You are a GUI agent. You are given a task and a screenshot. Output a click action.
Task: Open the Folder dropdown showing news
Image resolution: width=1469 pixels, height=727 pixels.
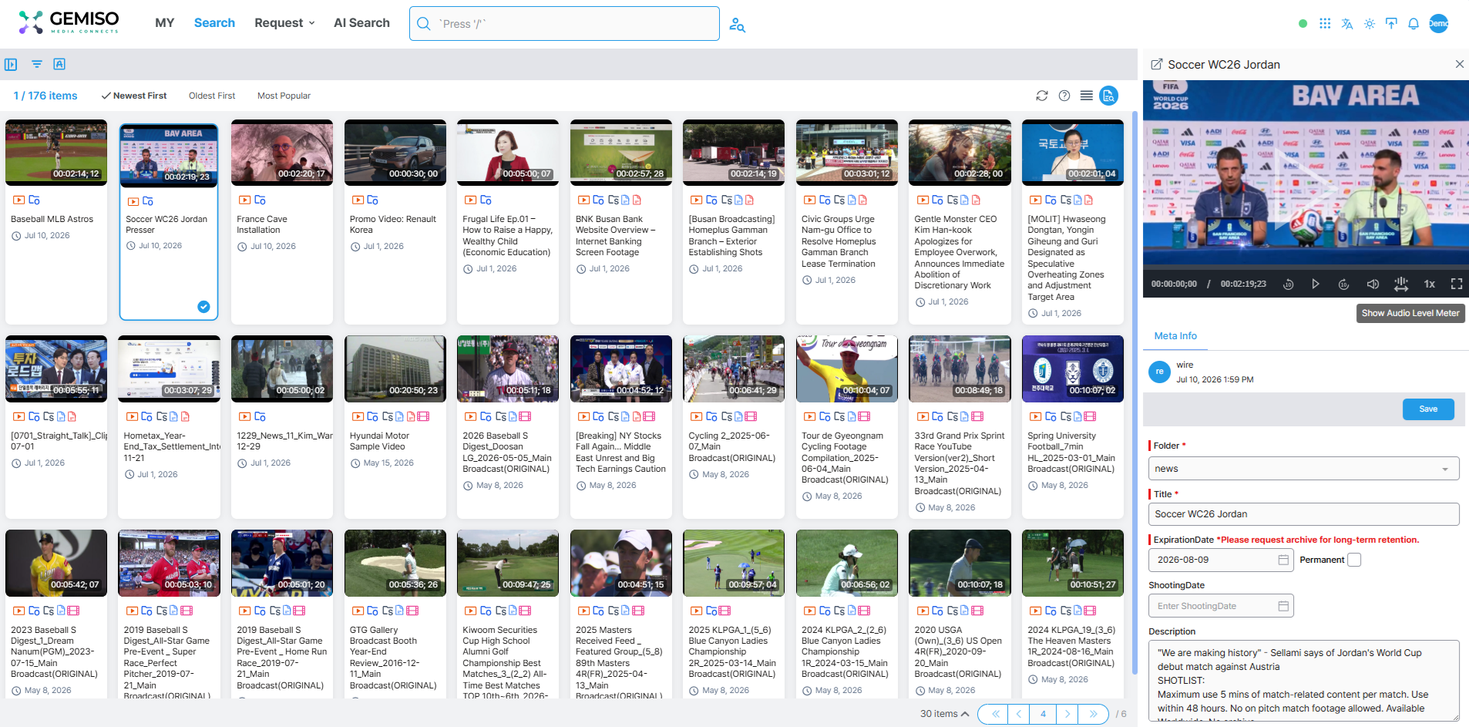click(1303, 469)
